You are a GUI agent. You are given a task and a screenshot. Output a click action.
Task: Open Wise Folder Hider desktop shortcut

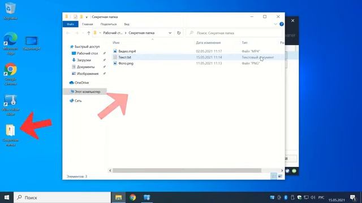click(x=10, y=104)
